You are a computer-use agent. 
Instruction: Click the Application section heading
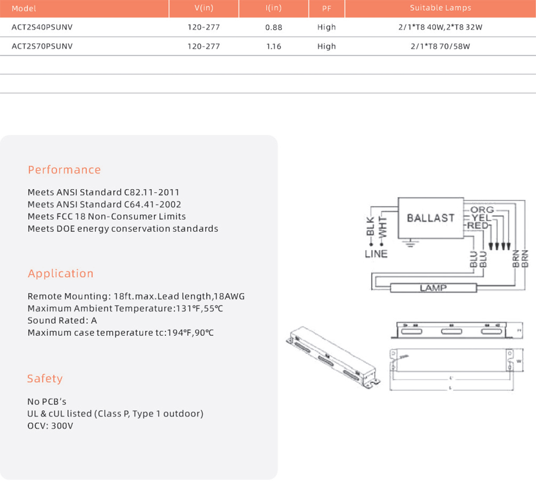(61, 273)
